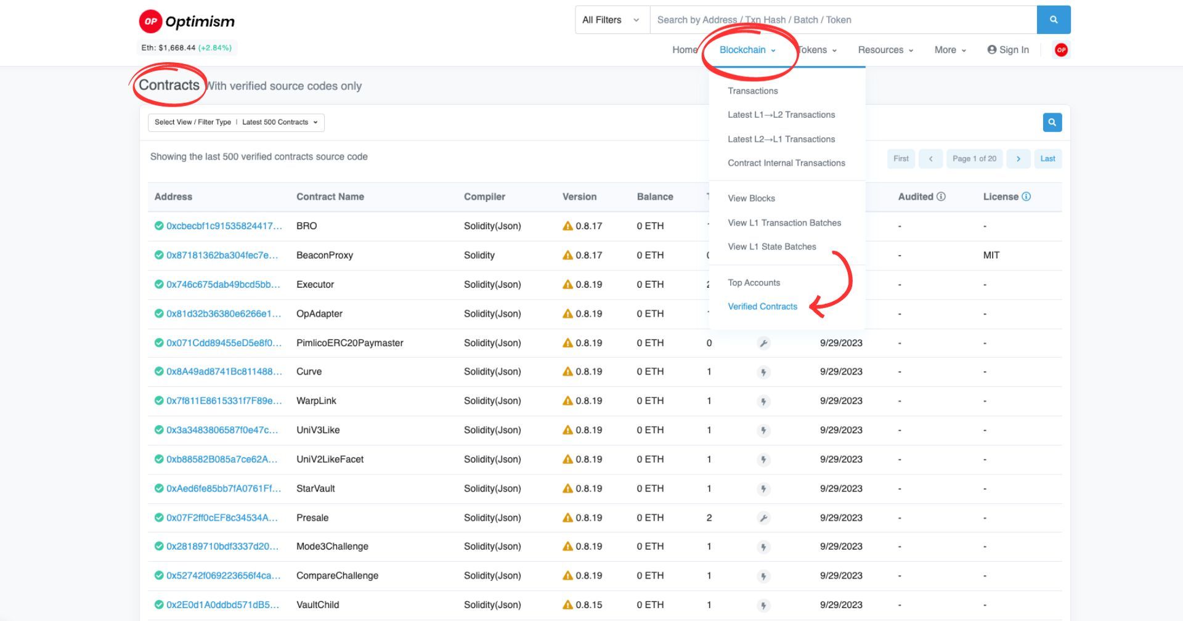The width and height of the screenshot is (1183, 621).
Task: Click the lightning icon in the StarVault row
Action: (763, 489)
